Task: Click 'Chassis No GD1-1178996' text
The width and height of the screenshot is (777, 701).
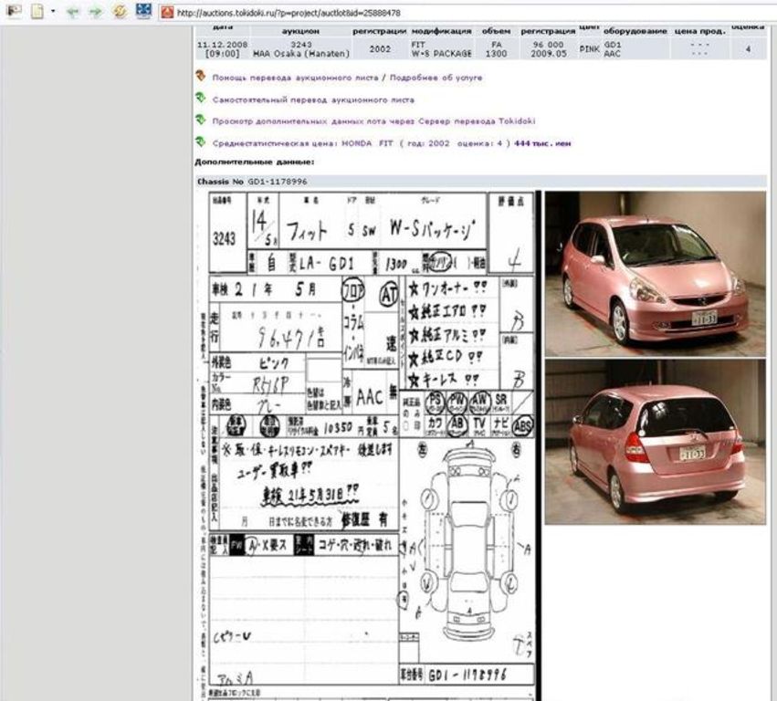Action: click(x=252, y=182)
